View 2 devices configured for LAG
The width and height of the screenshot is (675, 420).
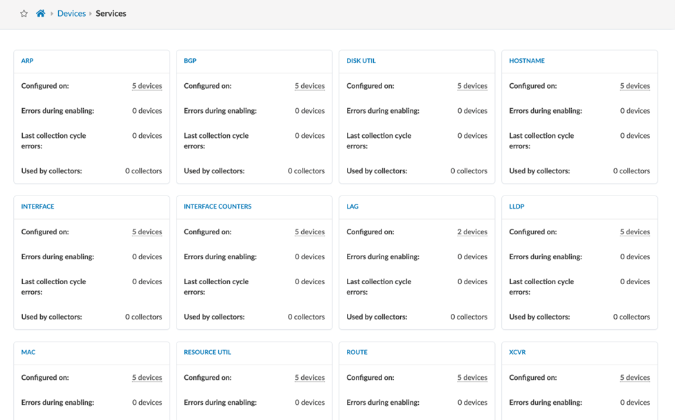point(472,232)
